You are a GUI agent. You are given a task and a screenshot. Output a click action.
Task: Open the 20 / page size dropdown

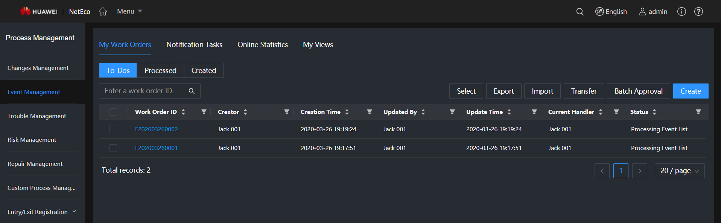coord(679,171)
